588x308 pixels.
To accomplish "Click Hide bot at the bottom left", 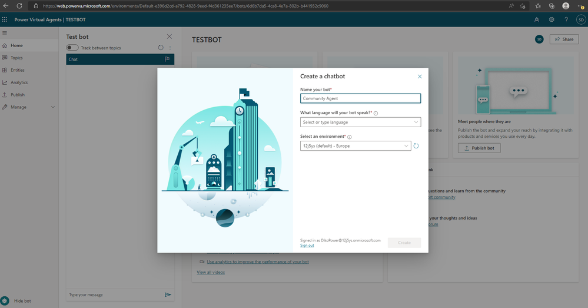I will [x=22, y=301].
